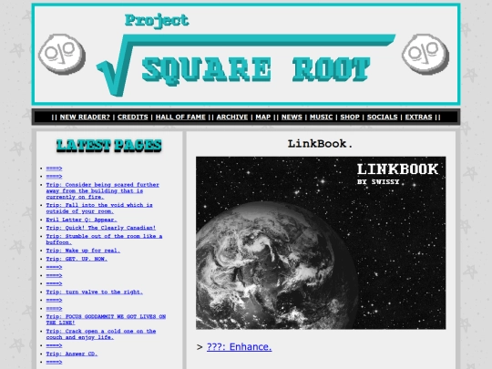Screen dimensions: 492x369
Task: Open 'Trip: Fall into the void' link
Action: click(99, 208)
